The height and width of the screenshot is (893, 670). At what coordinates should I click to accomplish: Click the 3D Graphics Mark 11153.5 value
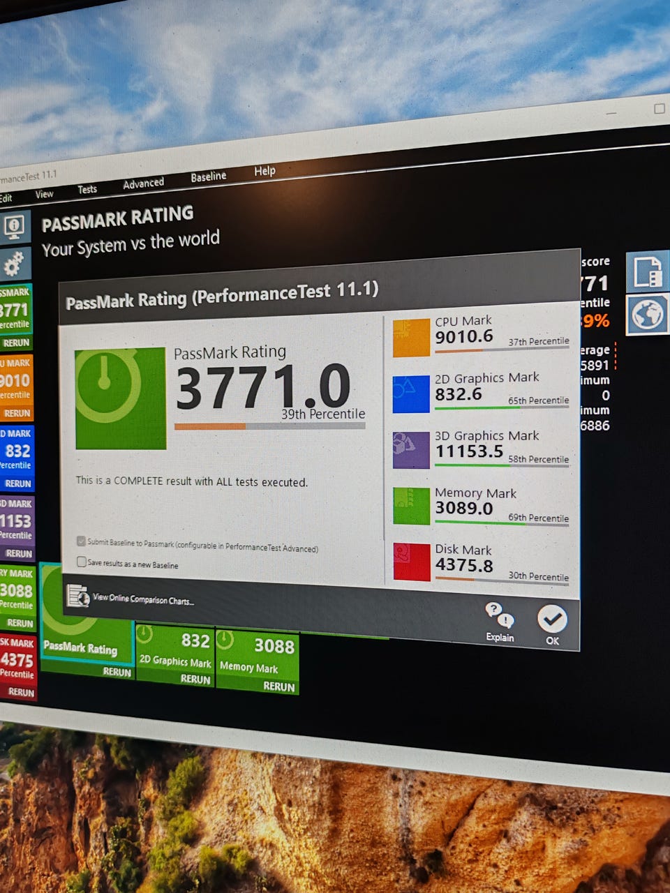469,451
